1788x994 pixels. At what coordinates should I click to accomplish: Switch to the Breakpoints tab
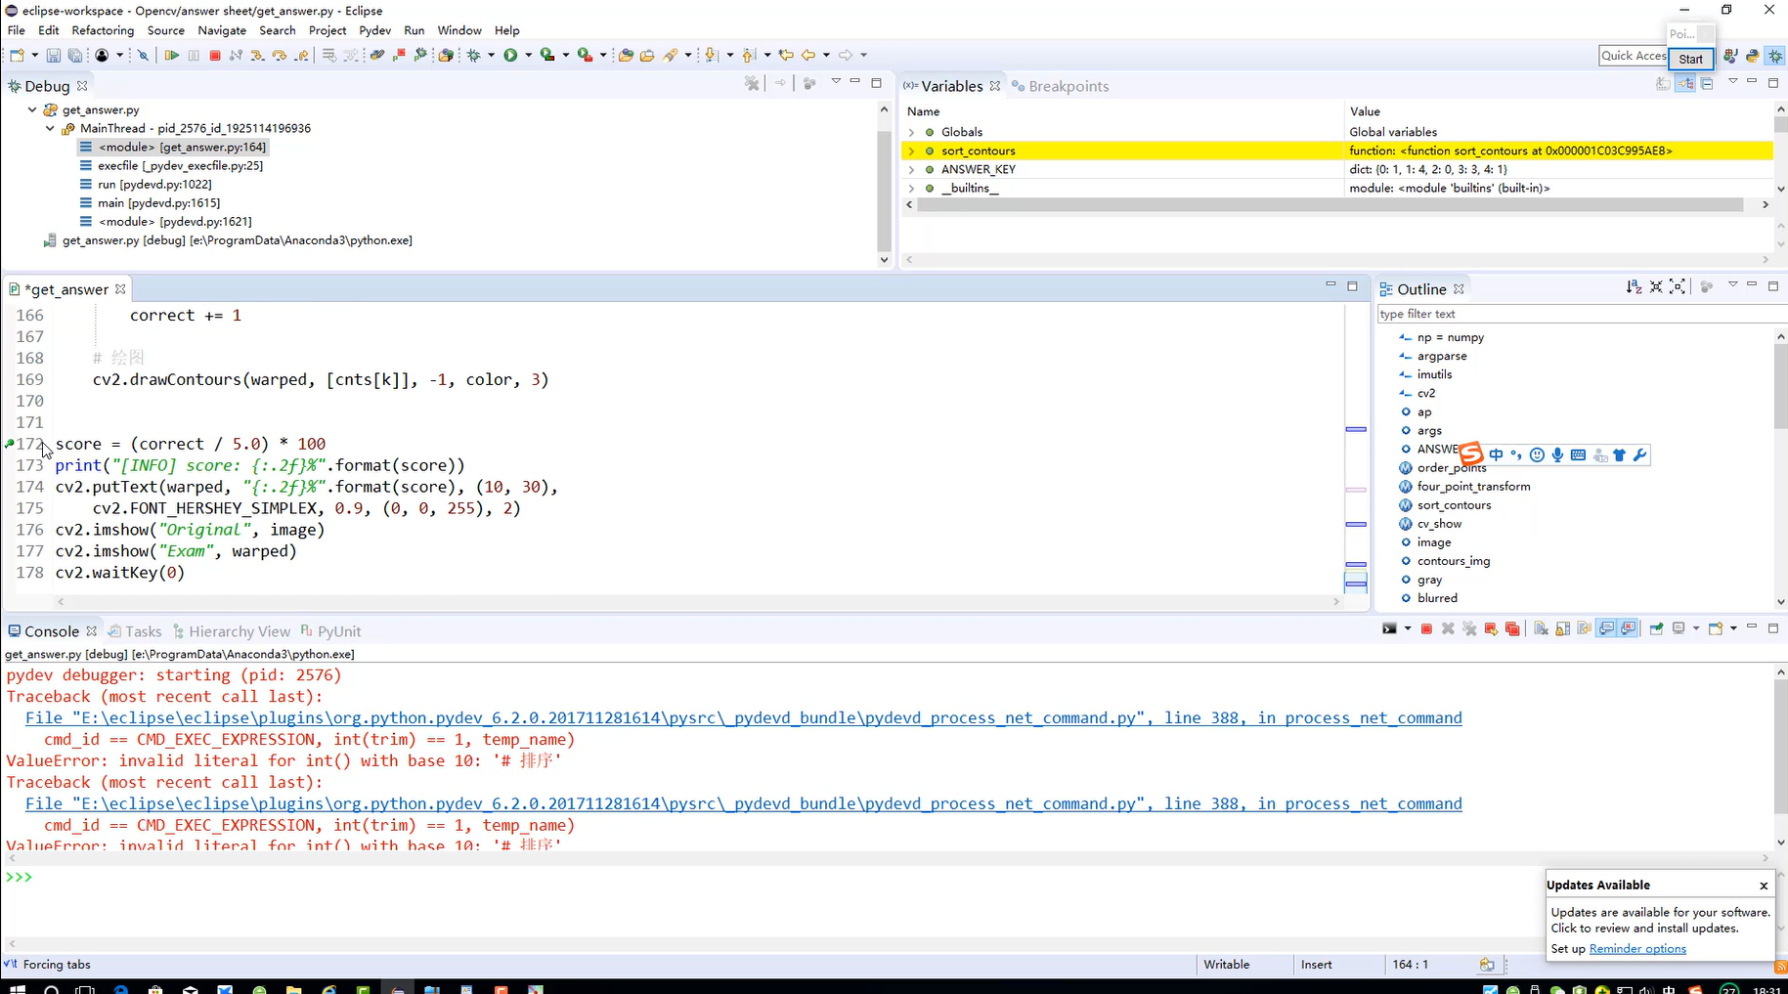tap(1060, 86)
